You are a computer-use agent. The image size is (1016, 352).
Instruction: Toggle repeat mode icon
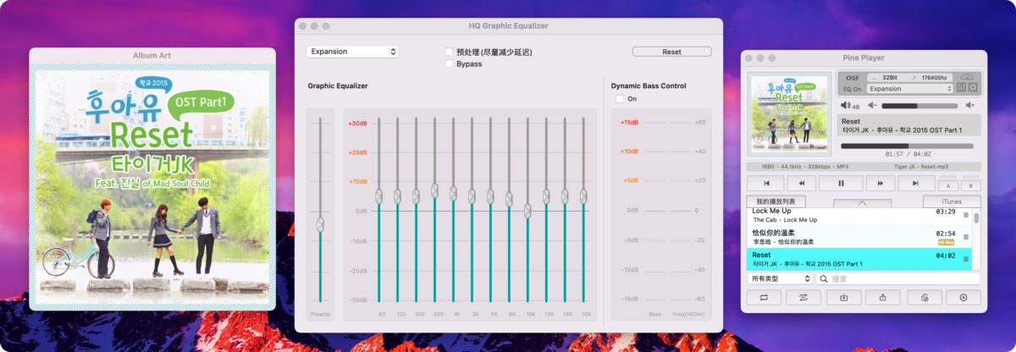coord(764,297)
